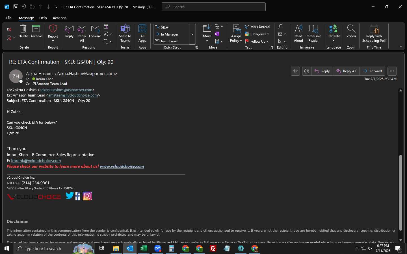Open the Zakria.Hashim@asipartner.com link
This screenshot has width=407, height=254.
point(66,90)
